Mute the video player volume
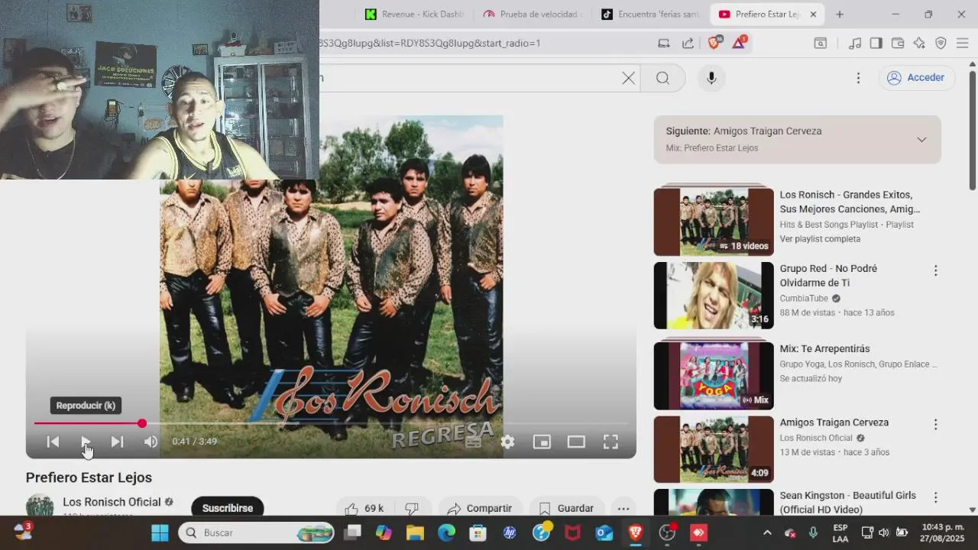Image resolution: width=978 pixels, height=550 pixels. 151,442
